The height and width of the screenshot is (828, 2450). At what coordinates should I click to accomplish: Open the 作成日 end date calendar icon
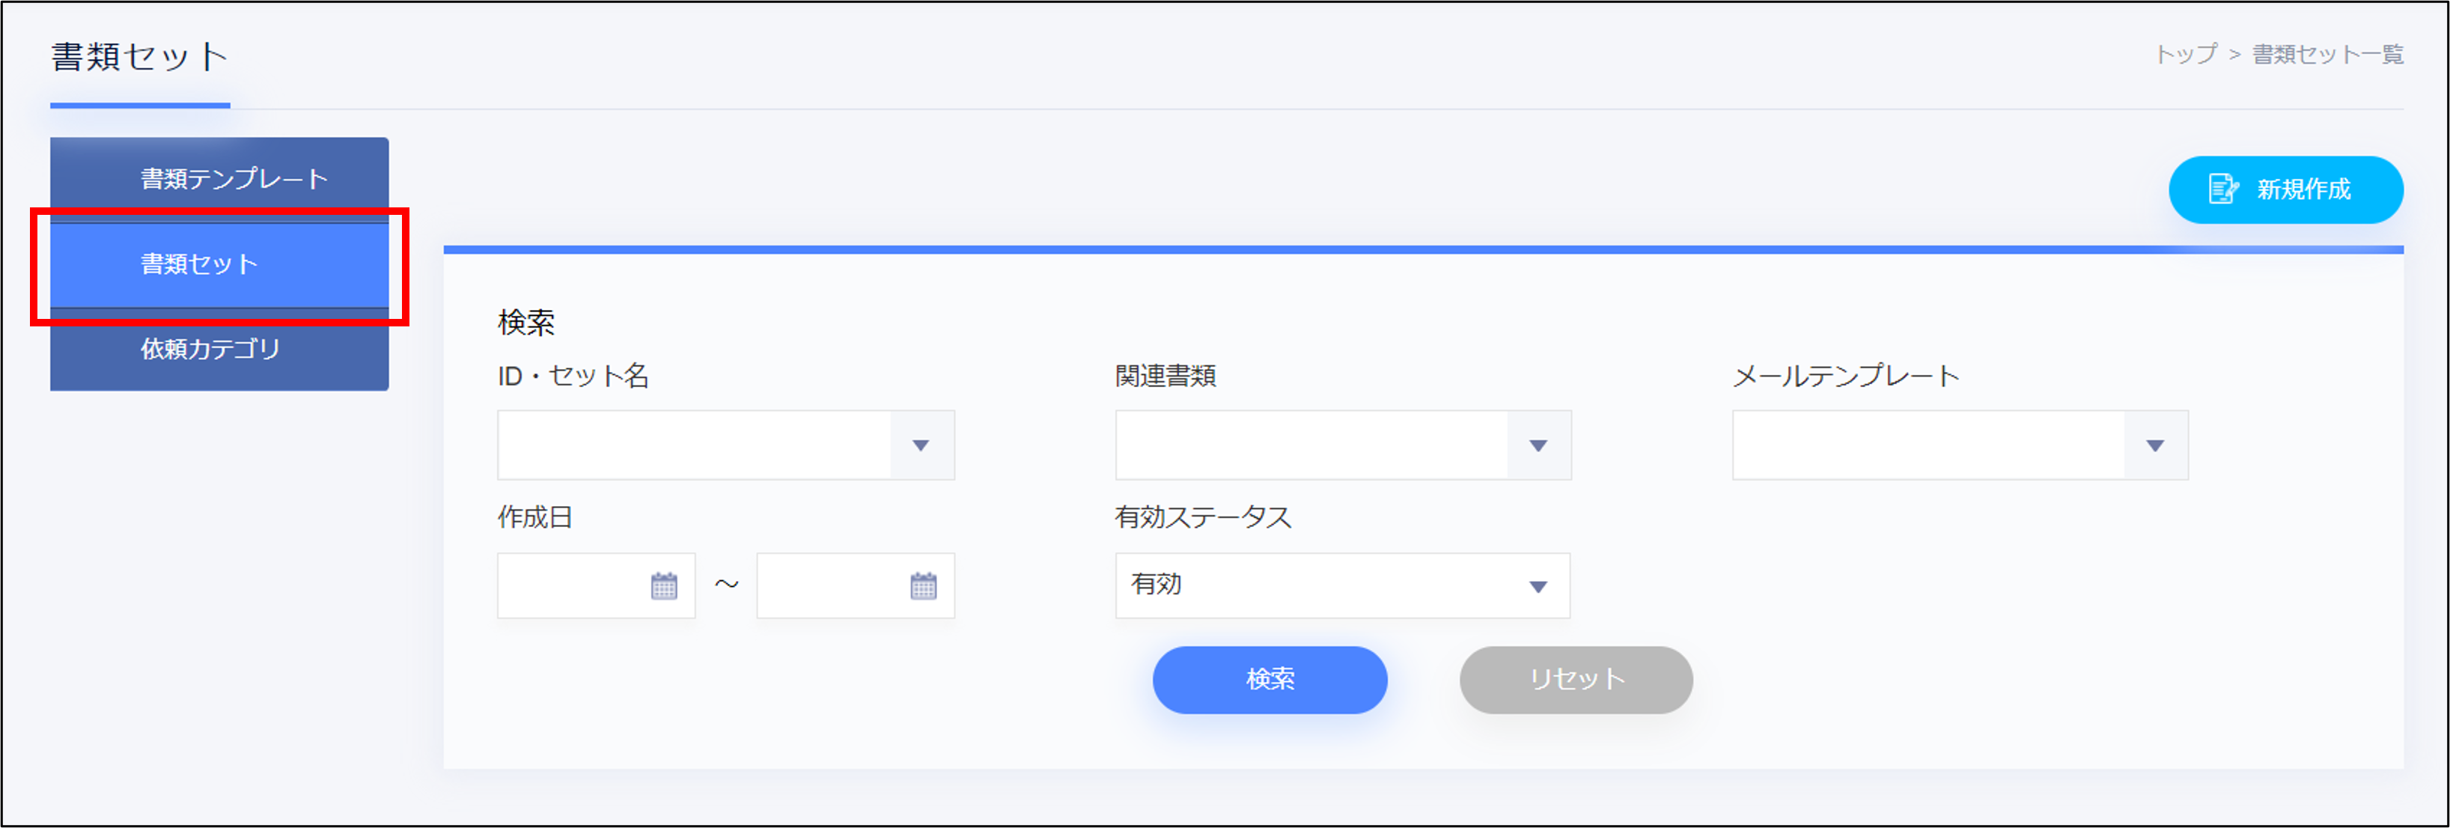coord(924,586)
